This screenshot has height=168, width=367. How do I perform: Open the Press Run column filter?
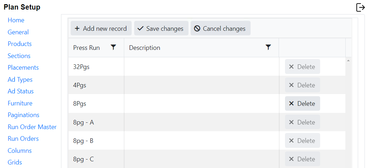point(113,47)
